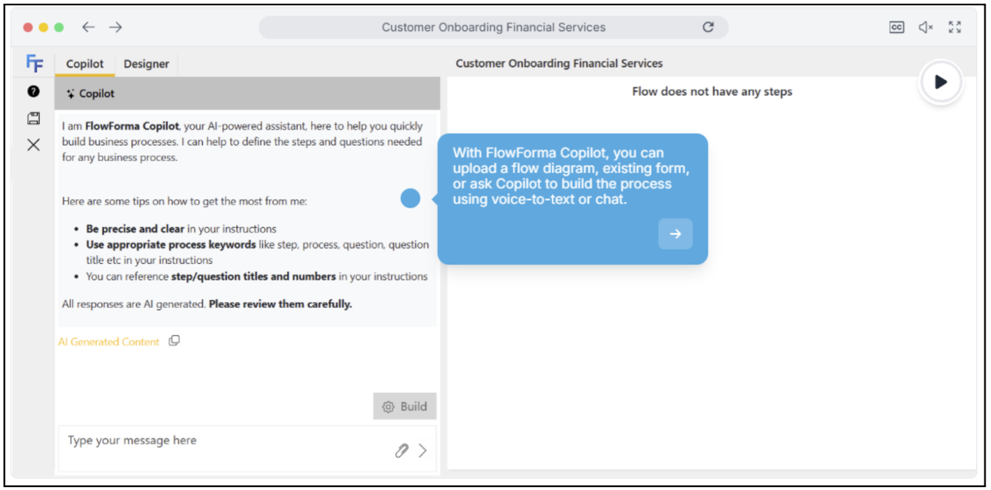Advance the tooltip with the arrow button
991x490 pixels.
(675, 234)
